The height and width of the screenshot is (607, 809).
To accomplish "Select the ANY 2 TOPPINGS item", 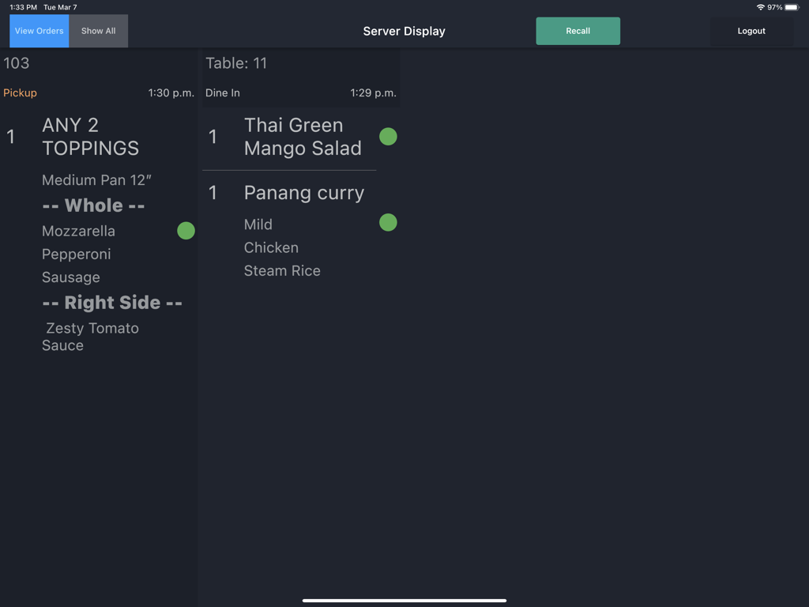I will point(90,137).
